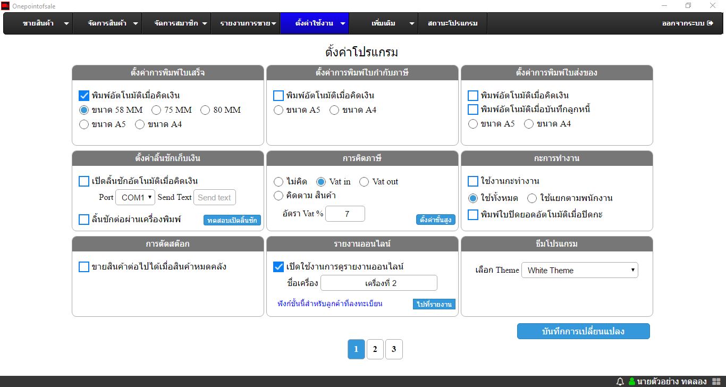Expand the arrow next to เพิ่มเติม

[412, 24]
